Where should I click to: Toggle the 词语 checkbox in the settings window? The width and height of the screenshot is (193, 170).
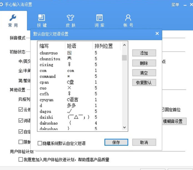[21, 120]
